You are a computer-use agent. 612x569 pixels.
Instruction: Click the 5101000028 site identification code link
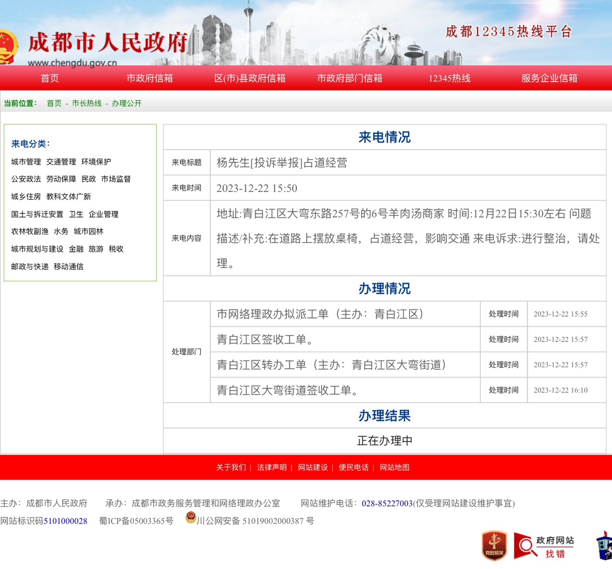[x=65, y=521]
